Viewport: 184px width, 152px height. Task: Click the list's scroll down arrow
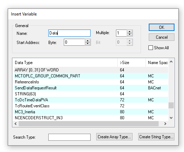[171, 118]
